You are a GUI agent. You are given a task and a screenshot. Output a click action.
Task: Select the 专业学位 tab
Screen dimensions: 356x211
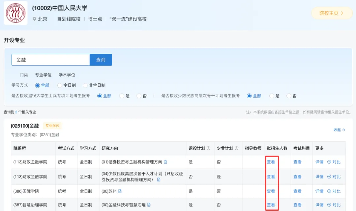[43, 75]
